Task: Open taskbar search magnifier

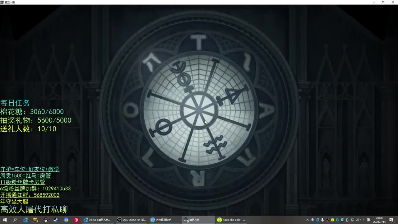Action: tap(15, 220)
